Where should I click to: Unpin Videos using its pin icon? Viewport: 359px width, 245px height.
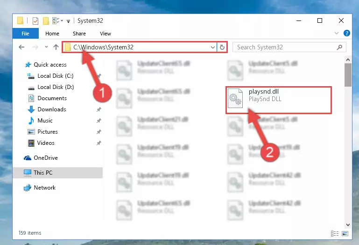(x=99, y=143)
